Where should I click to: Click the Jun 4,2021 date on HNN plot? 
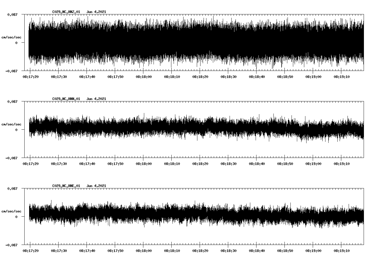click(96, 99)
